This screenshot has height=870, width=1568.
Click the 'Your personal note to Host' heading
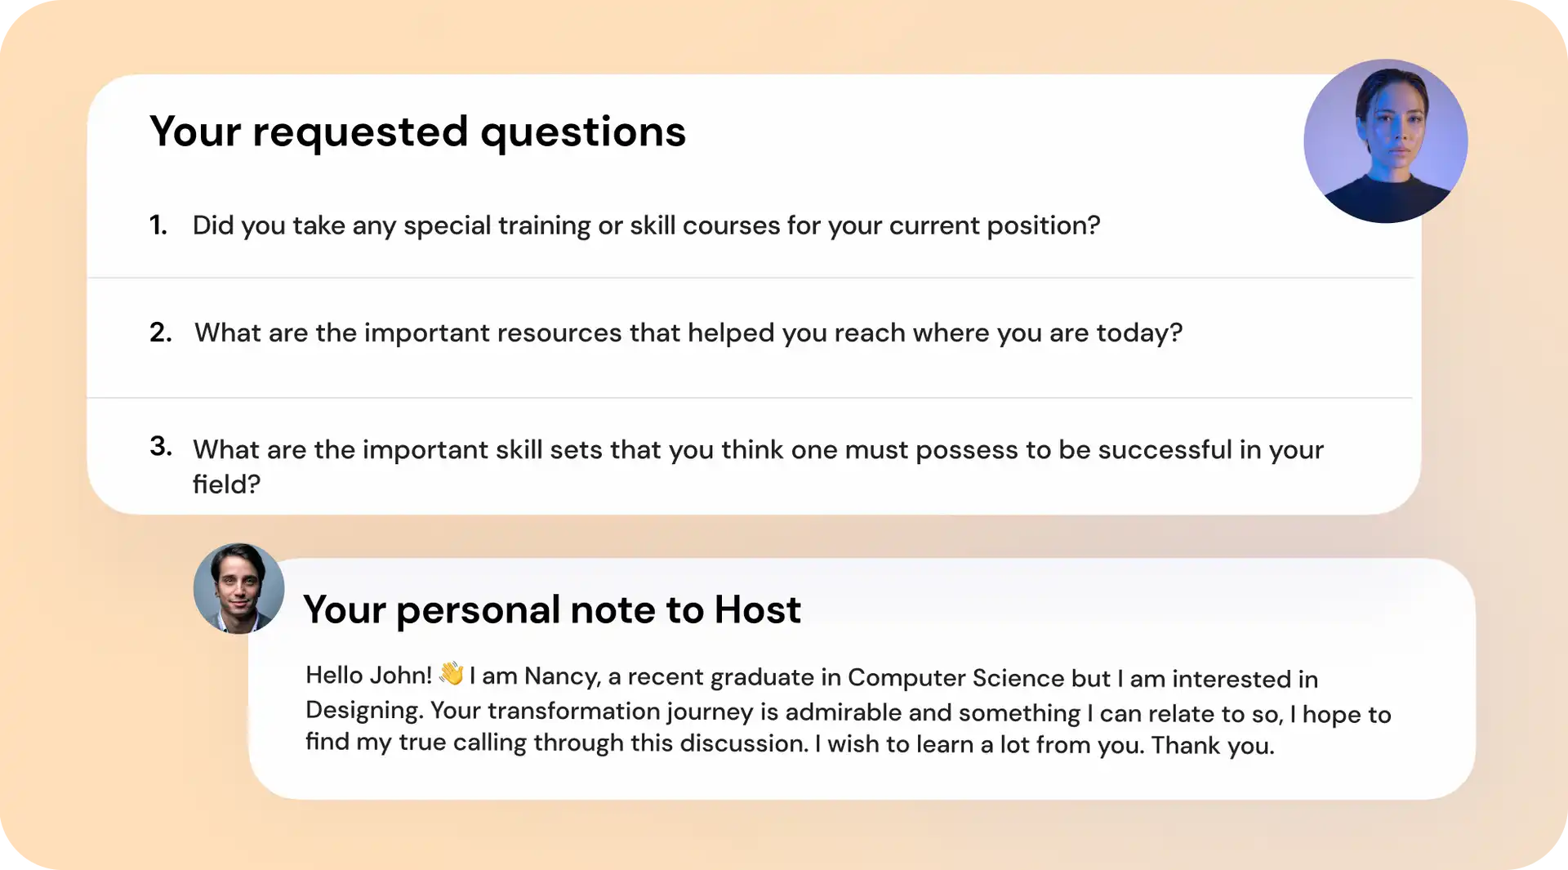[x=552, y=610]
